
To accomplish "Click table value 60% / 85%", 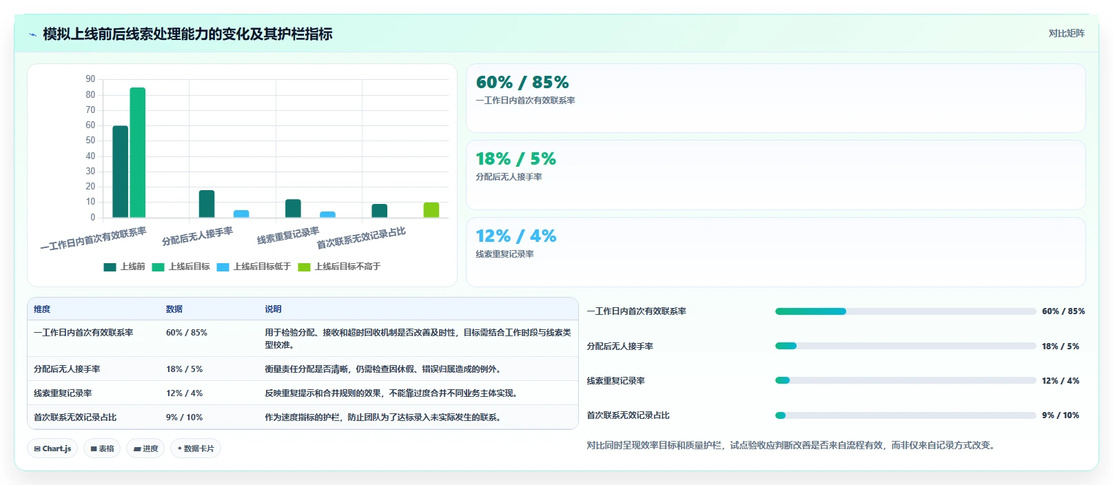I will [x=187, y=333].
